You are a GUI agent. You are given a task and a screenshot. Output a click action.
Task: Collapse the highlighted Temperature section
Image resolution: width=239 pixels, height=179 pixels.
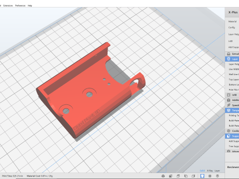(232, 110)
